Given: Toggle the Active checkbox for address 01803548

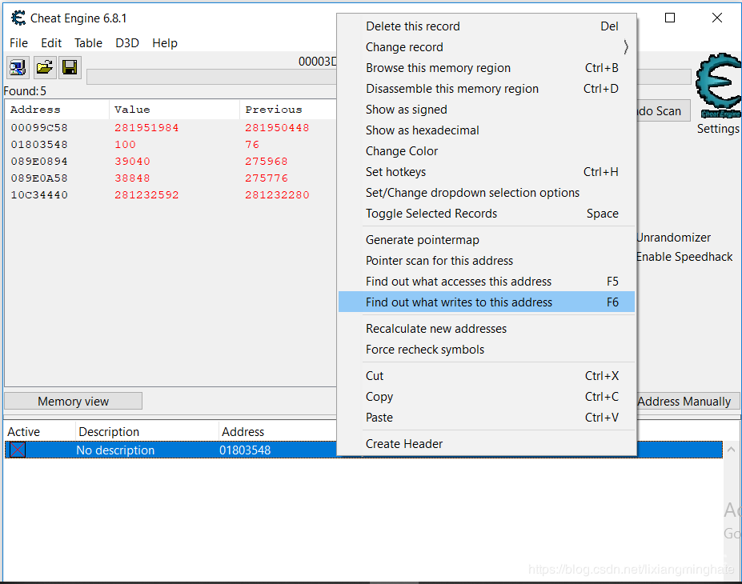Looking at the screenshot, I should [x=18, y=450].
